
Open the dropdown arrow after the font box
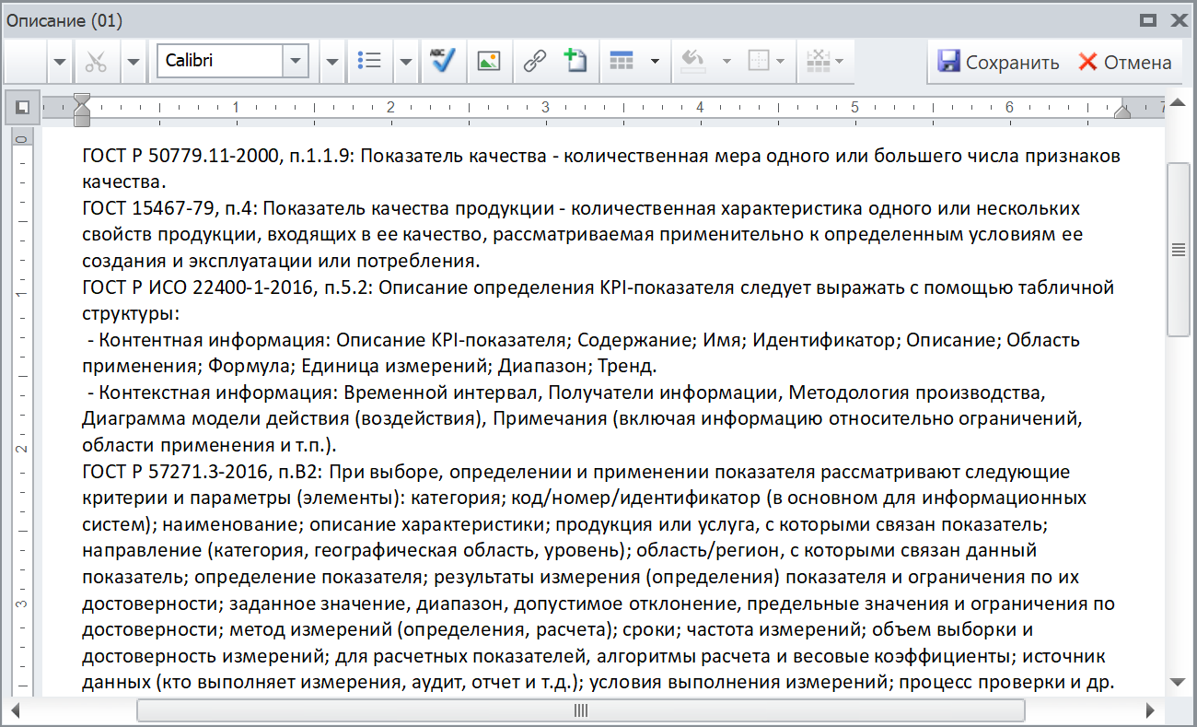[x=332, y=62]
